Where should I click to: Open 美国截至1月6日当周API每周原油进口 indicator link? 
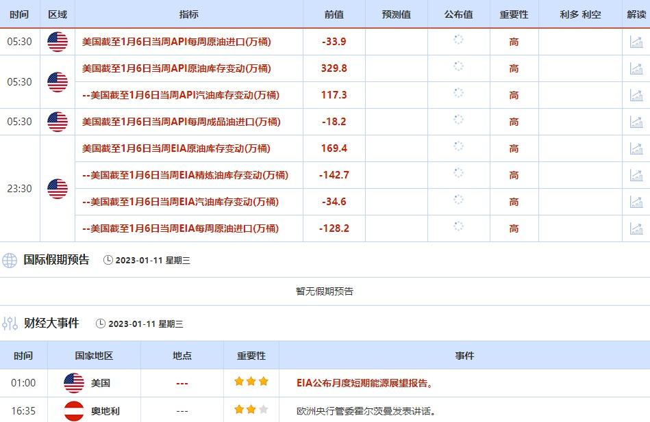[176, 42]
